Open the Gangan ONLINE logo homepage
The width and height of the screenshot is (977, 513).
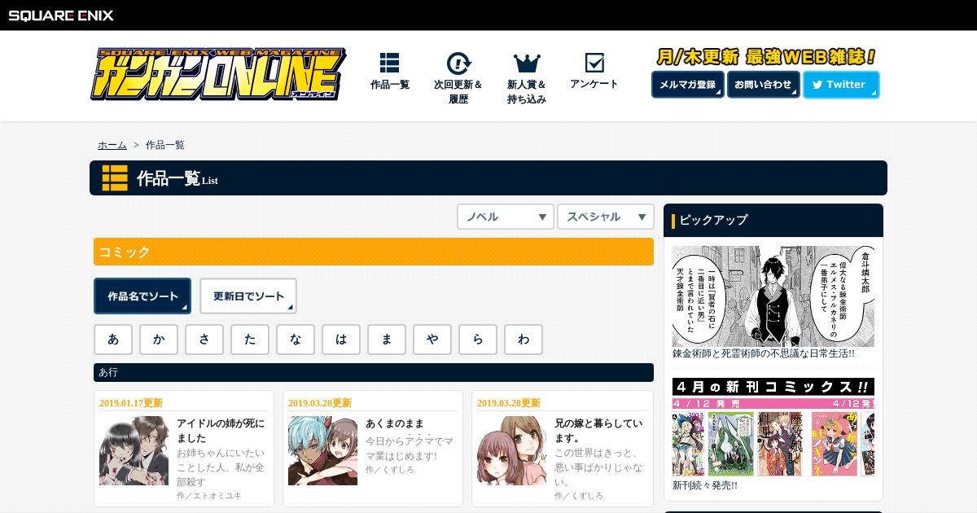coord(218,74)
